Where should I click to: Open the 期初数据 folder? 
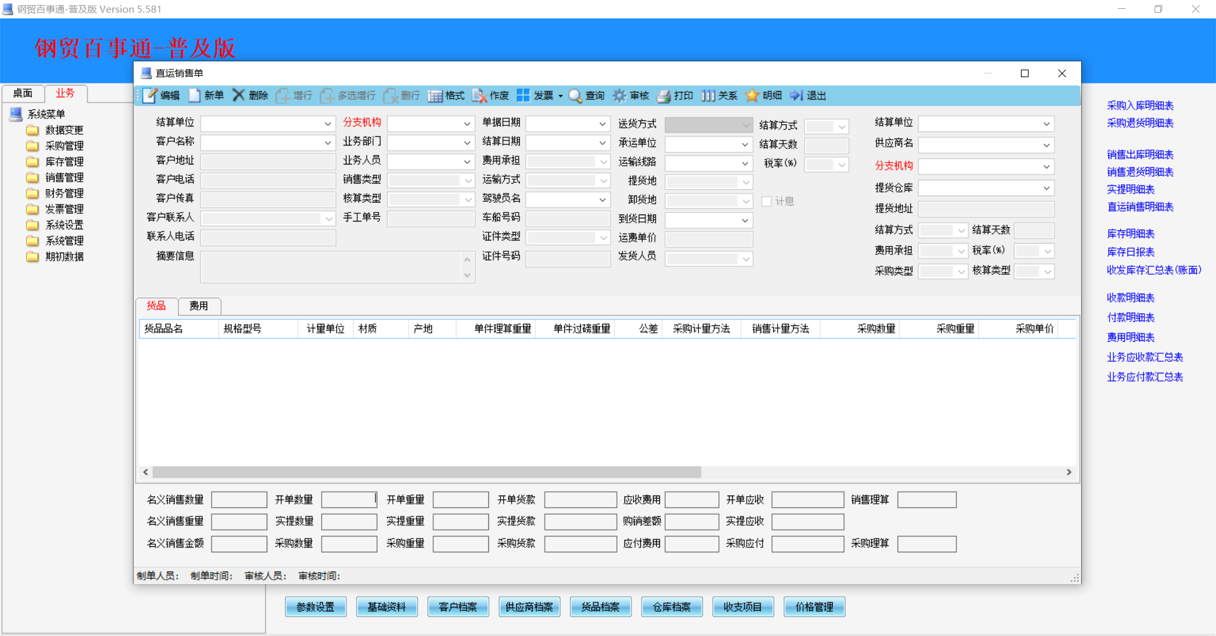[x=55, y=257]
